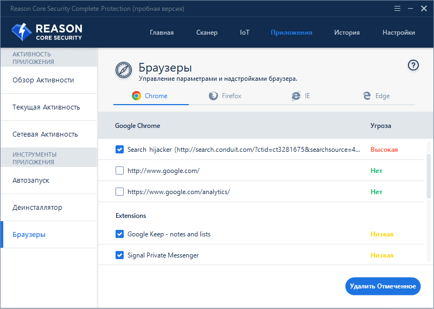Viewport: 434px width, 309px height.
Task: Open Обзор Активности in sidebar
Action: click(x=49, y=80)
